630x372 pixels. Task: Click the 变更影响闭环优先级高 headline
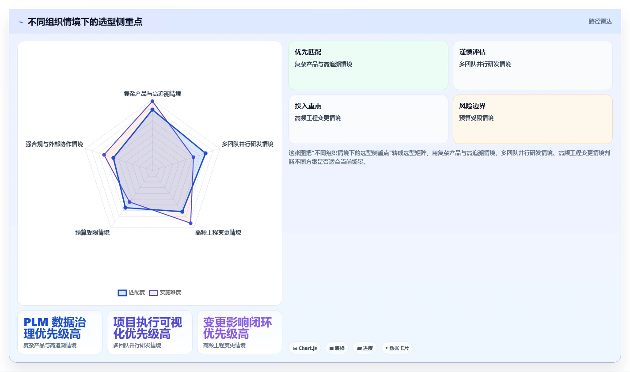pos(237,328)
